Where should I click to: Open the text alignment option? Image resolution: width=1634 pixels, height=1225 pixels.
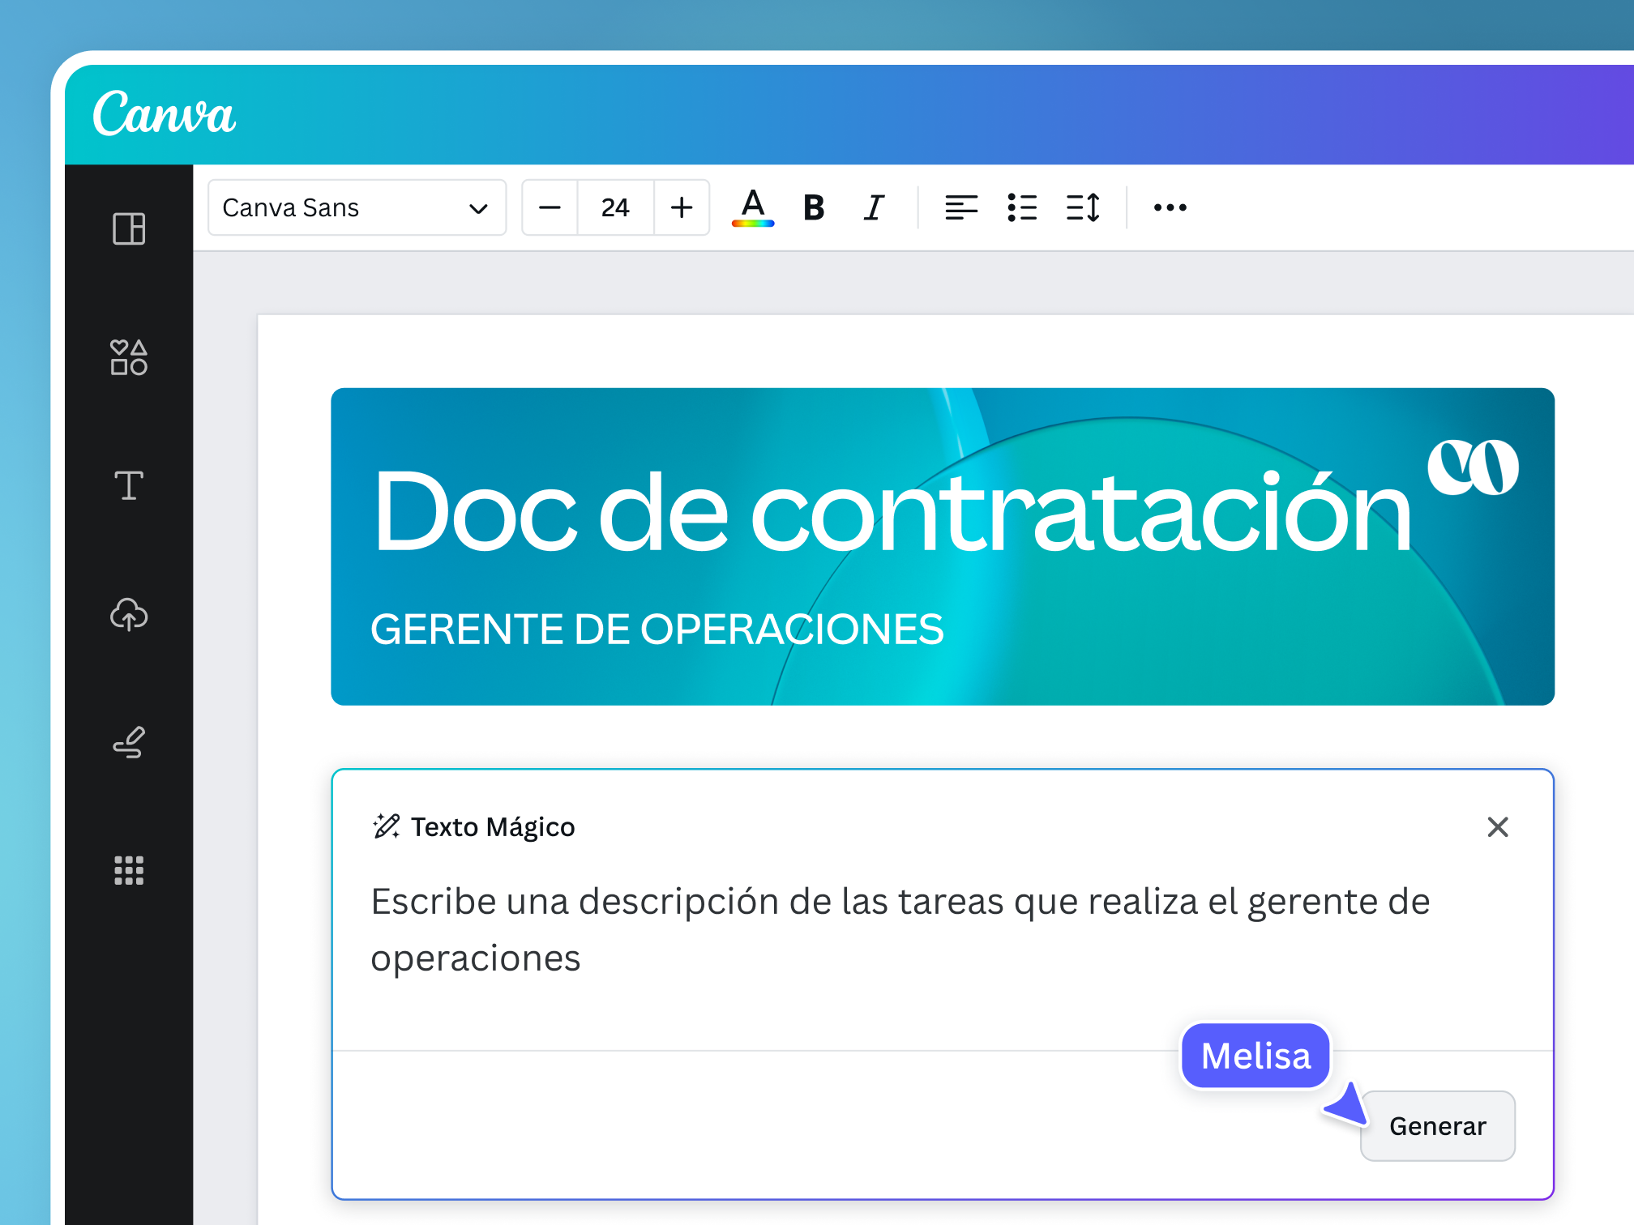coord(962,207)
